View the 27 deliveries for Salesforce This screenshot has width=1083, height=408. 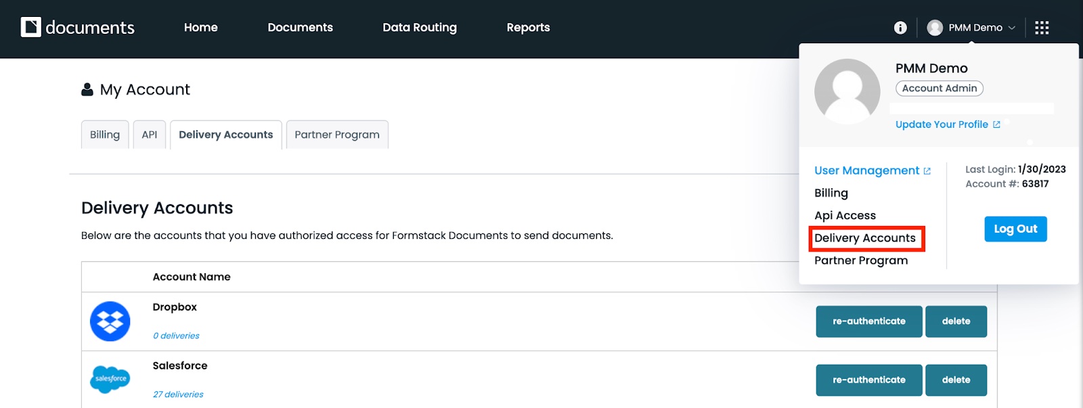(x=178, y=394)
